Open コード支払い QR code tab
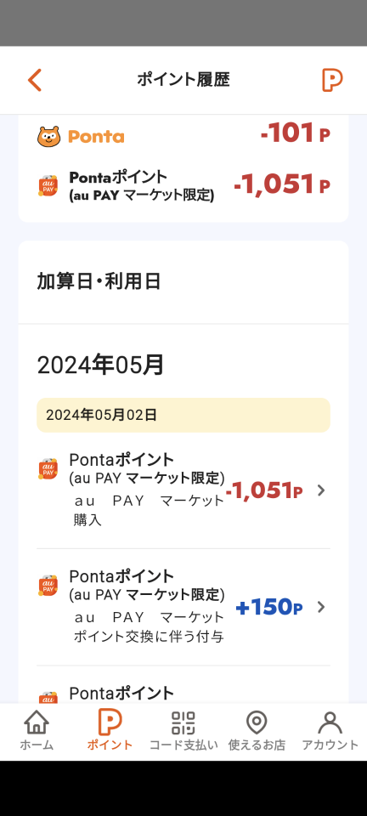Screen dimensions: 367x816 pyautogui.click(x=183, y=731)
